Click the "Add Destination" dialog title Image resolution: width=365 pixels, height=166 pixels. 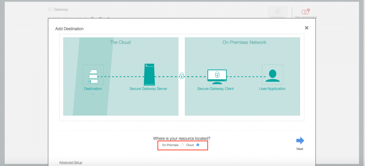(69, 29)
